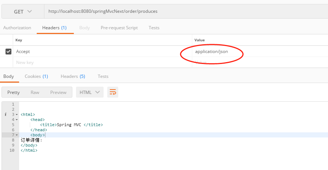The width and height of the screenshot is (328, 170).
Task: Click the closing </body> tag on line 9
Action: pos(29,145)
